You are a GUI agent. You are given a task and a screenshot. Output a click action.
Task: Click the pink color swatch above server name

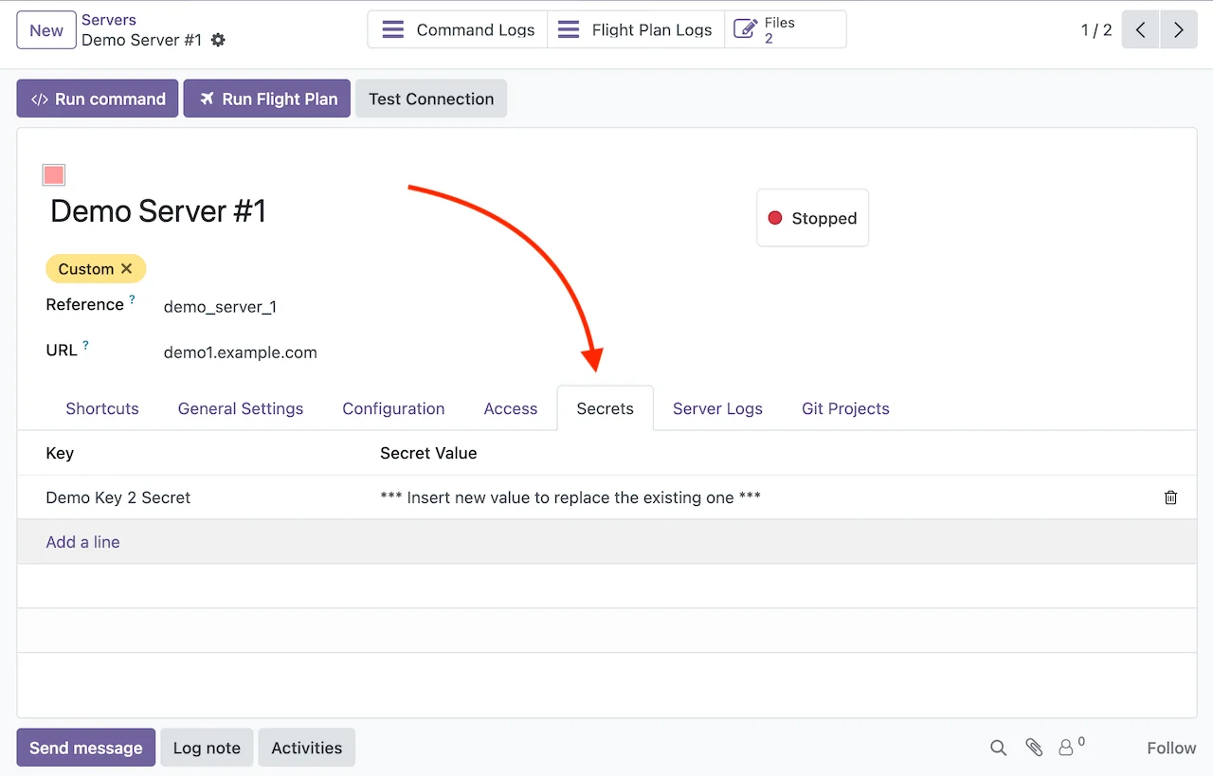pos(54,175)
